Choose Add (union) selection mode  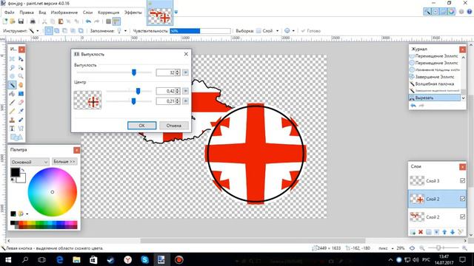coord(57,31)
